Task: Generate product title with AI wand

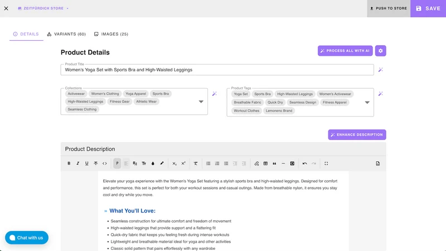Action: point(381,70)
